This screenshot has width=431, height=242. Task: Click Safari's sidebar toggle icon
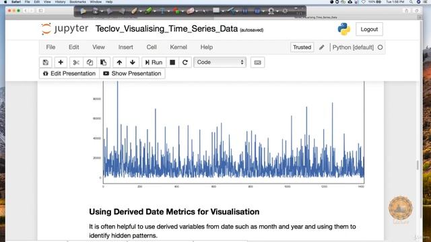click(x=40, y=11)
